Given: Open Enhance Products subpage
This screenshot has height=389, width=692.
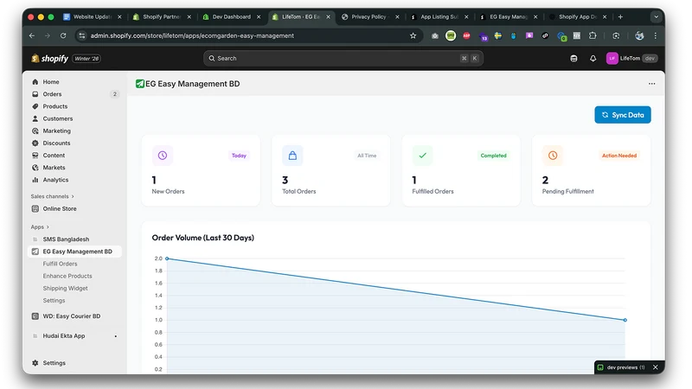Looking at the screenshot, I should click(67, 276).
